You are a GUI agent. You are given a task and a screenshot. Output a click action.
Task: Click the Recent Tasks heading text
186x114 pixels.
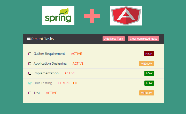point(42,39)
